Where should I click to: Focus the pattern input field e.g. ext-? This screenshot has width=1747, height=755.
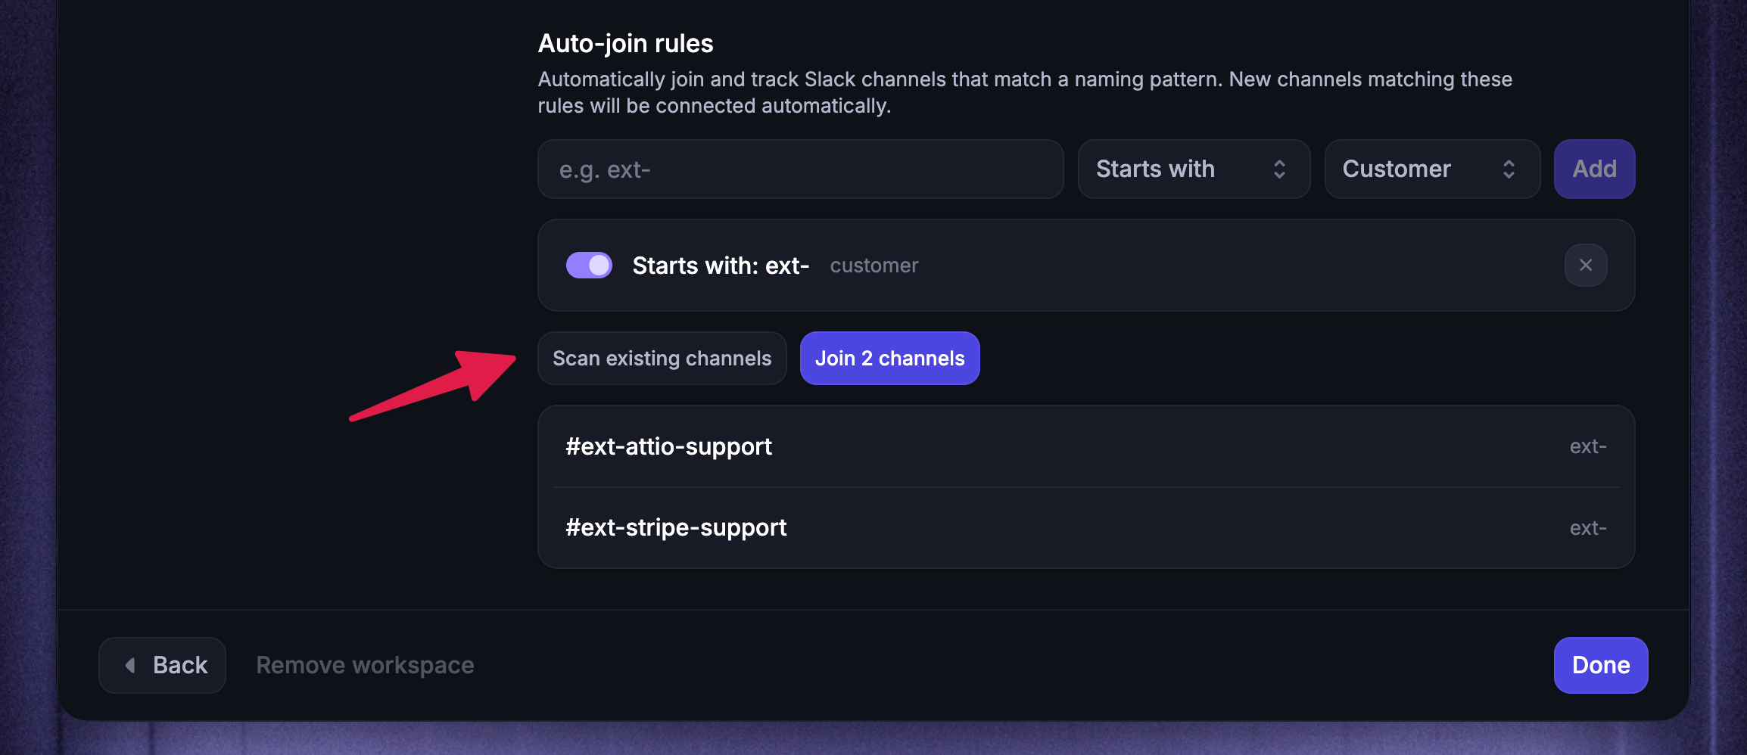(x=801, y=169)
